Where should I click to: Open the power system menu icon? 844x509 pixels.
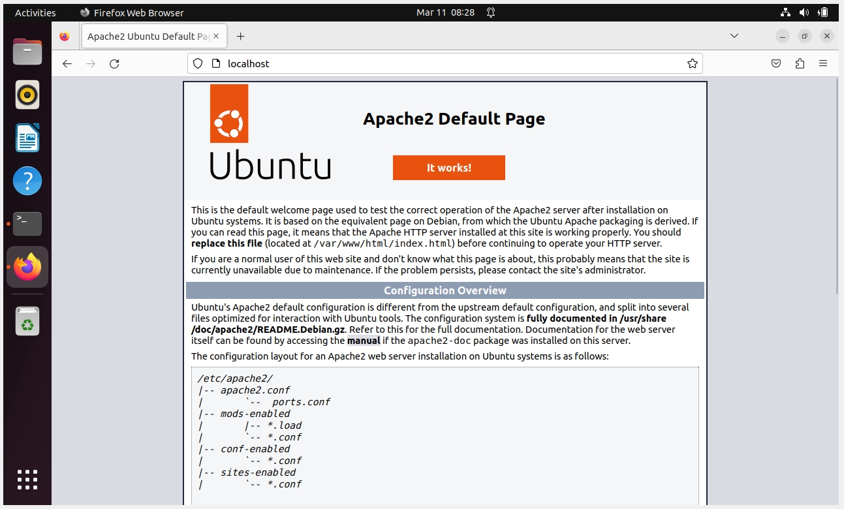(x=823, y=12)
